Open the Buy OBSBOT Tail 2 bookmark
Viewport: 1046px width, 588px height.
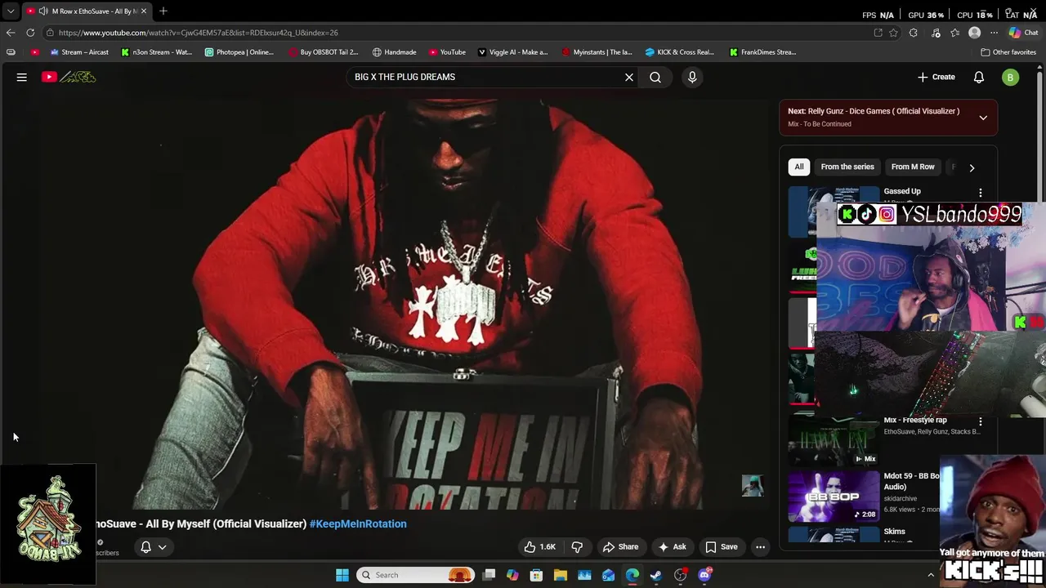coord(324,52)
